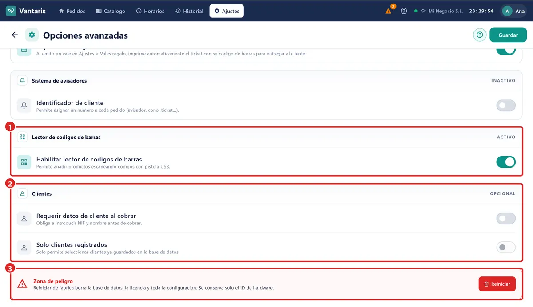Image resolution: width=533 pixels, height=307 pixels.
Task: Click the help question mark in top bar
Action: (404, 11)
